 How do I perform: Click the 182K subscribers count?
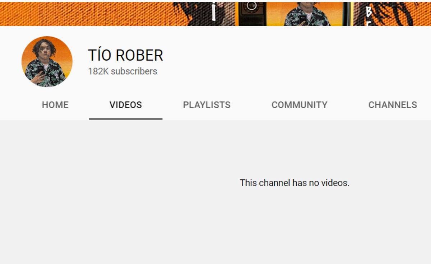tap(122, 71)
